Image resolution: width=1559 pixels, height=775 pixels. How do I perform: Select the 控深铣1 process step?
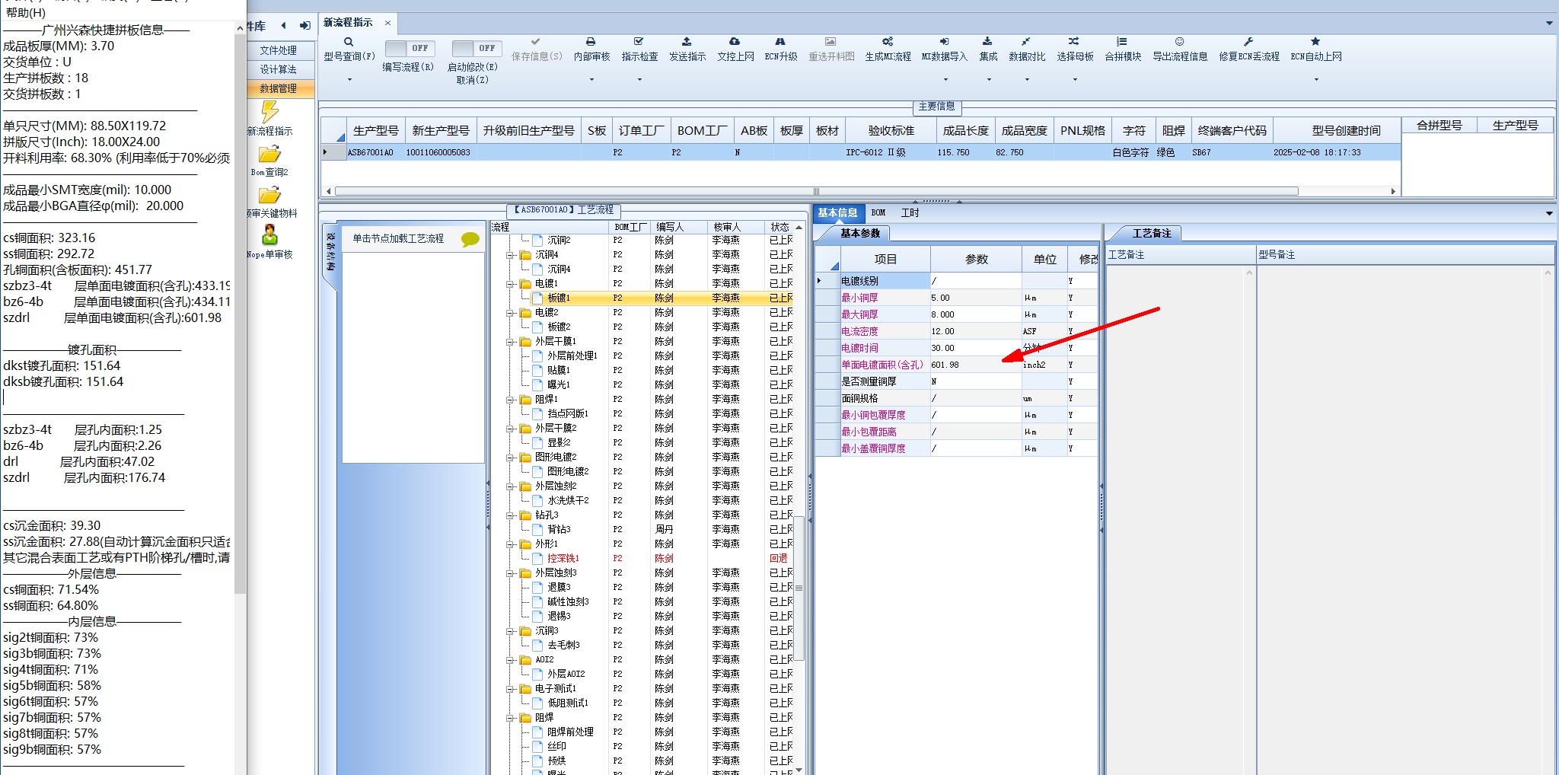point(563,559)
